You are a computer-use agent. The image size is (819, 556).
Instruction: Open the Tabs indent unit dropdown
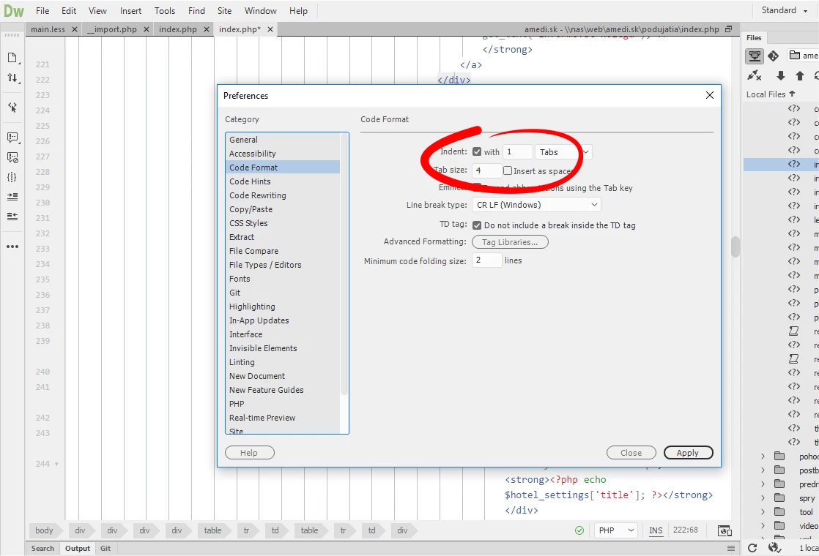(563, 151)
